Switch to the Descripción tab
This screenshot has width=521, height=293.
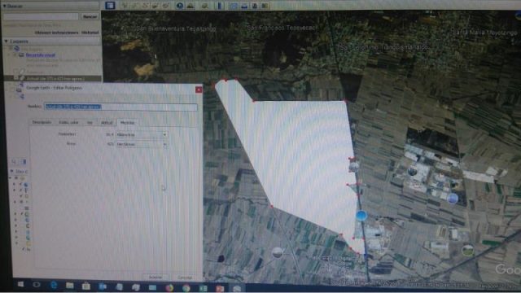[x=42, y=122]
